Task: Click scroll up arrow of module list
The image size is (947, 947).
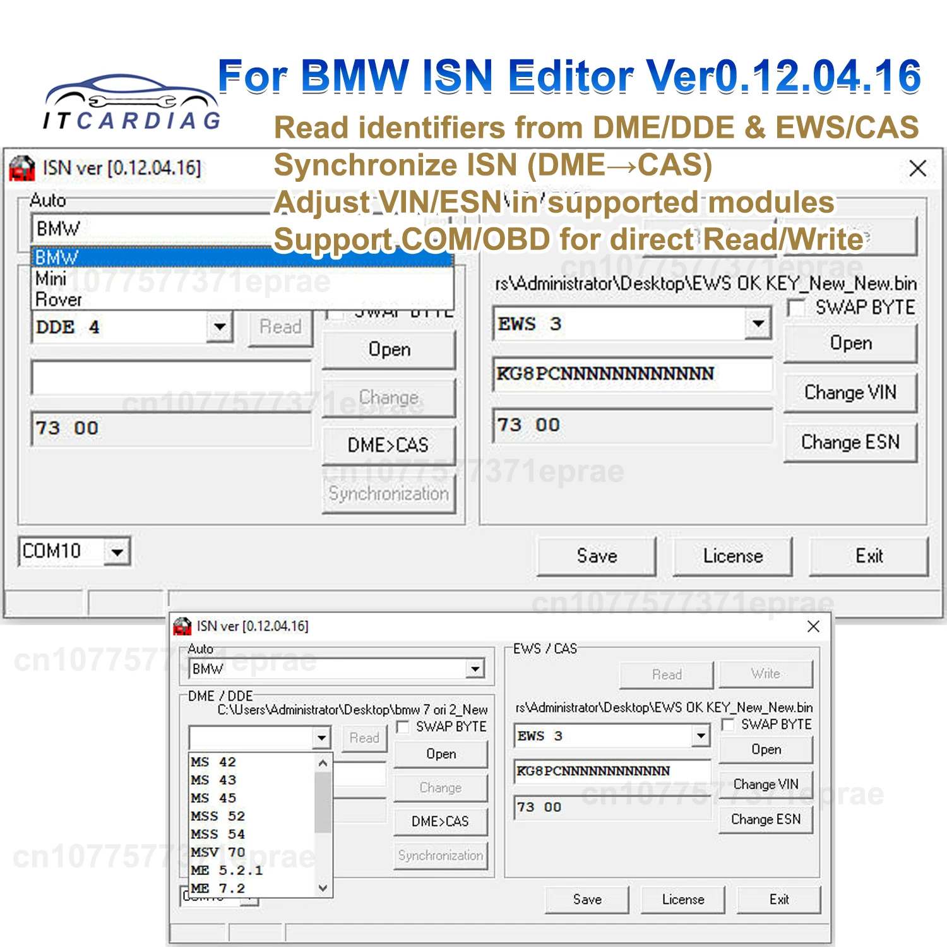Action: click(x=323, y=763)
